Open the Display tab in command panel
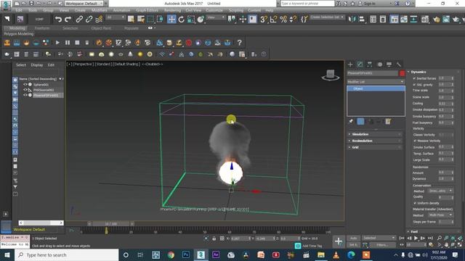Viewport: 465px width, 261px height. (x=389, y=65)
